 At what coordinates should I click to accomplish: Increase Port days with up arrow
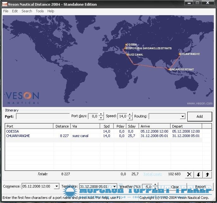pos(101,115)
